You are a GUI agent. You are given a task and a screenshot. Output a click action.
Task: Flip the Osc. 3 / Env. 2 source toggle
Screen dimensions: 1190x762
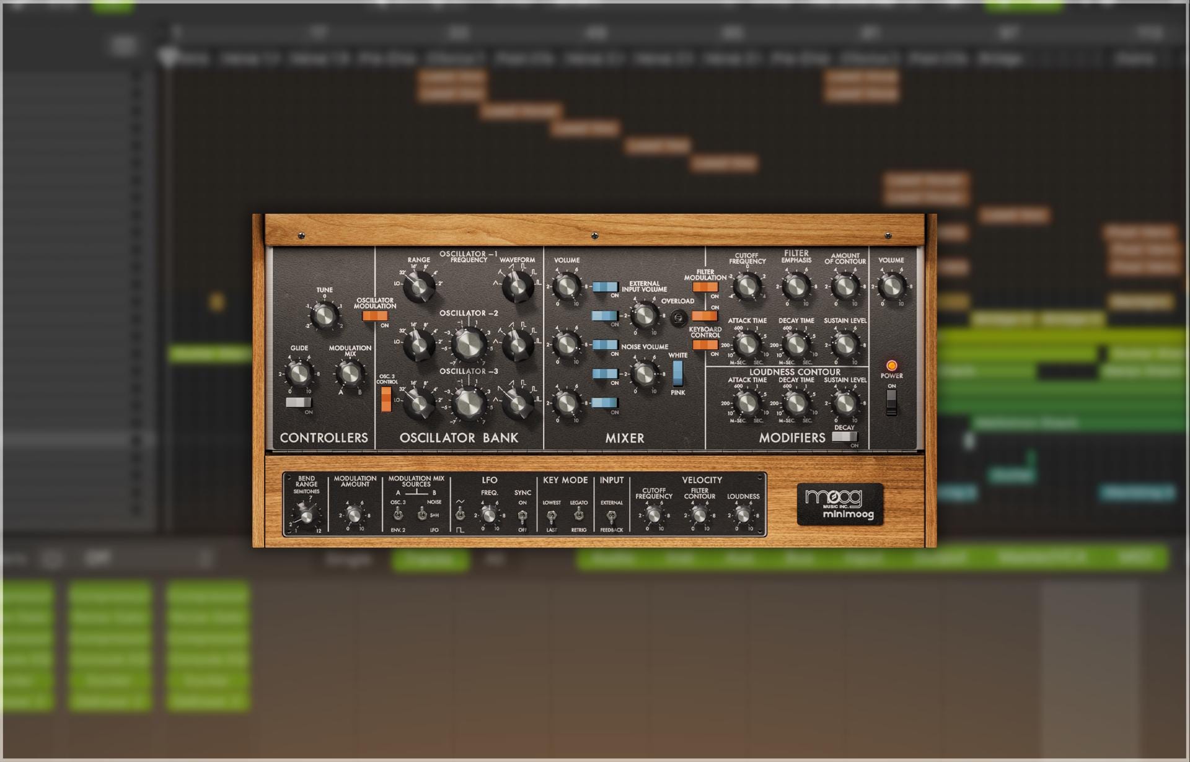[398, 514]
